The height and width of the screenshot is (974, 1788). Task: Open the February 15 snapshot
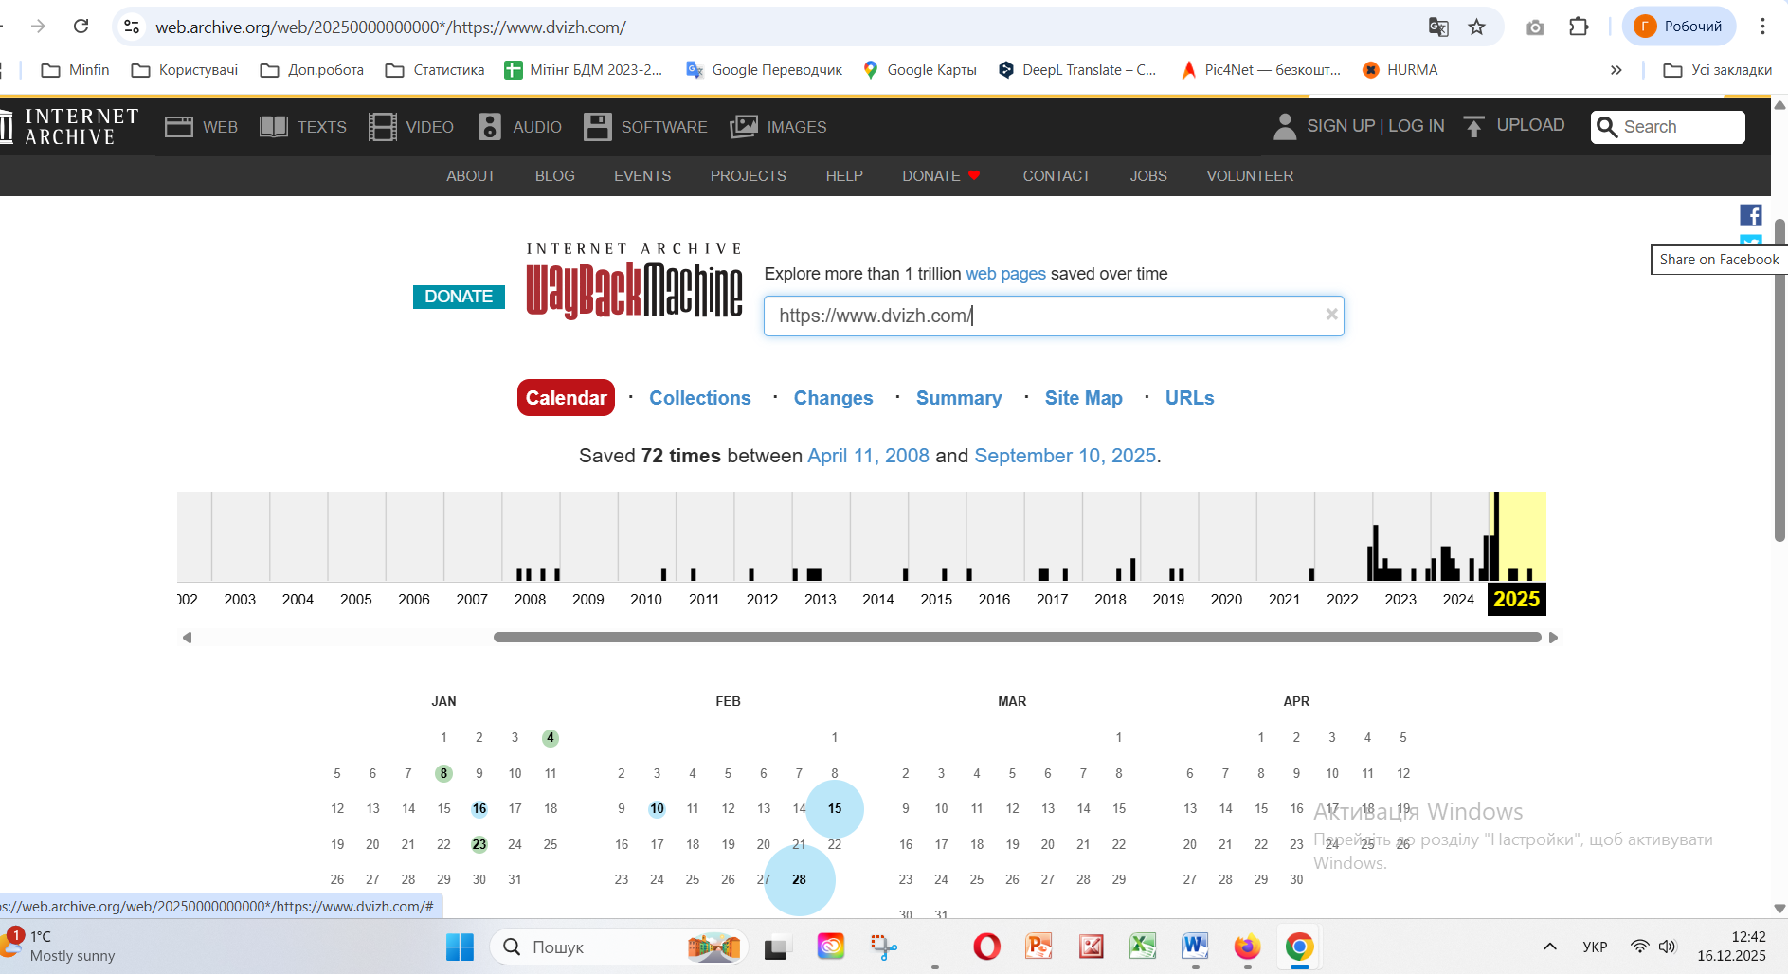[x=835, y=809]
